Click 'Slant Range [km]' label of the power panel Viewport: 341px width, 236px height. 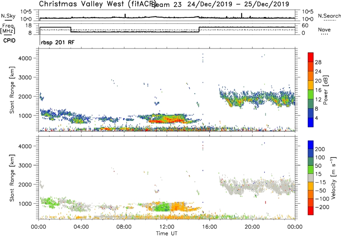(12, 90)
